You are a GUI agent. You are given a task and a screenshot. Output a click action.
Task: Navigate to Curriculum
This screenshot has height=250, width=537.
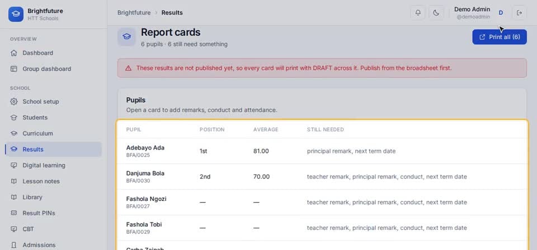[54, 133]
